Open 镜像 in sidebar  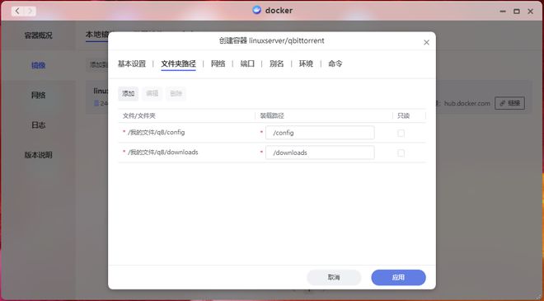pyautogui.click(x=38, y=65)
